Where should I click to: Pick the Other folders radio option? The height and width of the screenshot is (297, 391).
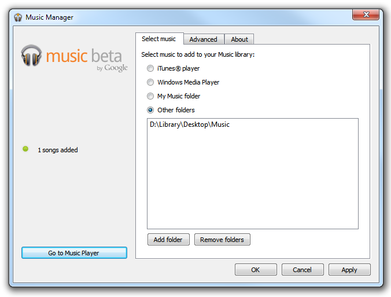click(150, 110)
